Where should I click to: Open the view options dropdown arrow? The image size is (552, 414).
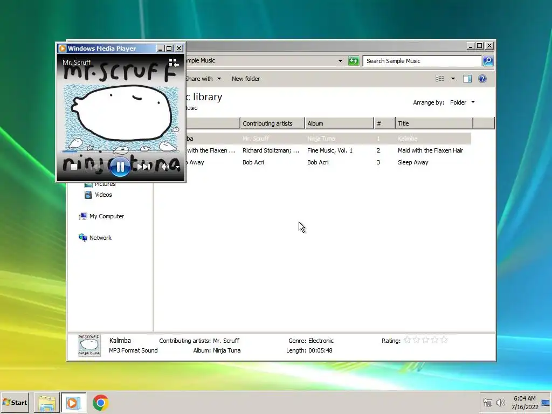(x=453, y=79)
